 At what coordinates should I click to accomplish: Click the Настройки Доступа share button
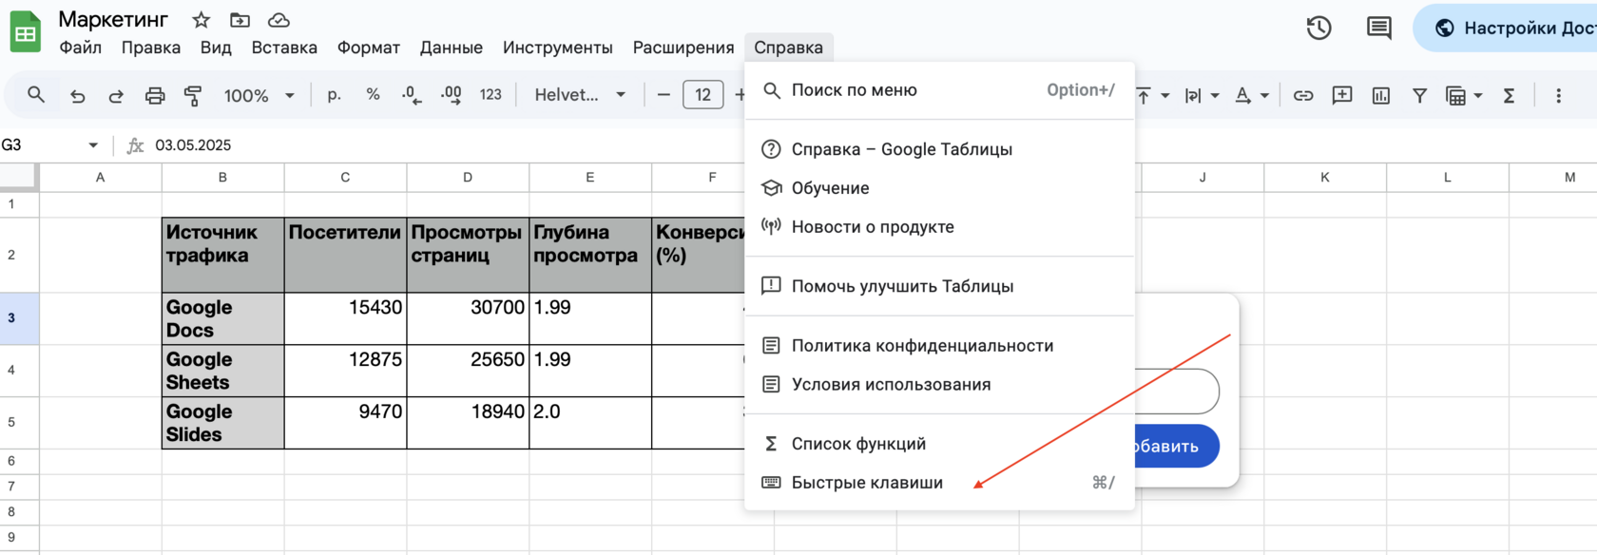coord(1507,28)
